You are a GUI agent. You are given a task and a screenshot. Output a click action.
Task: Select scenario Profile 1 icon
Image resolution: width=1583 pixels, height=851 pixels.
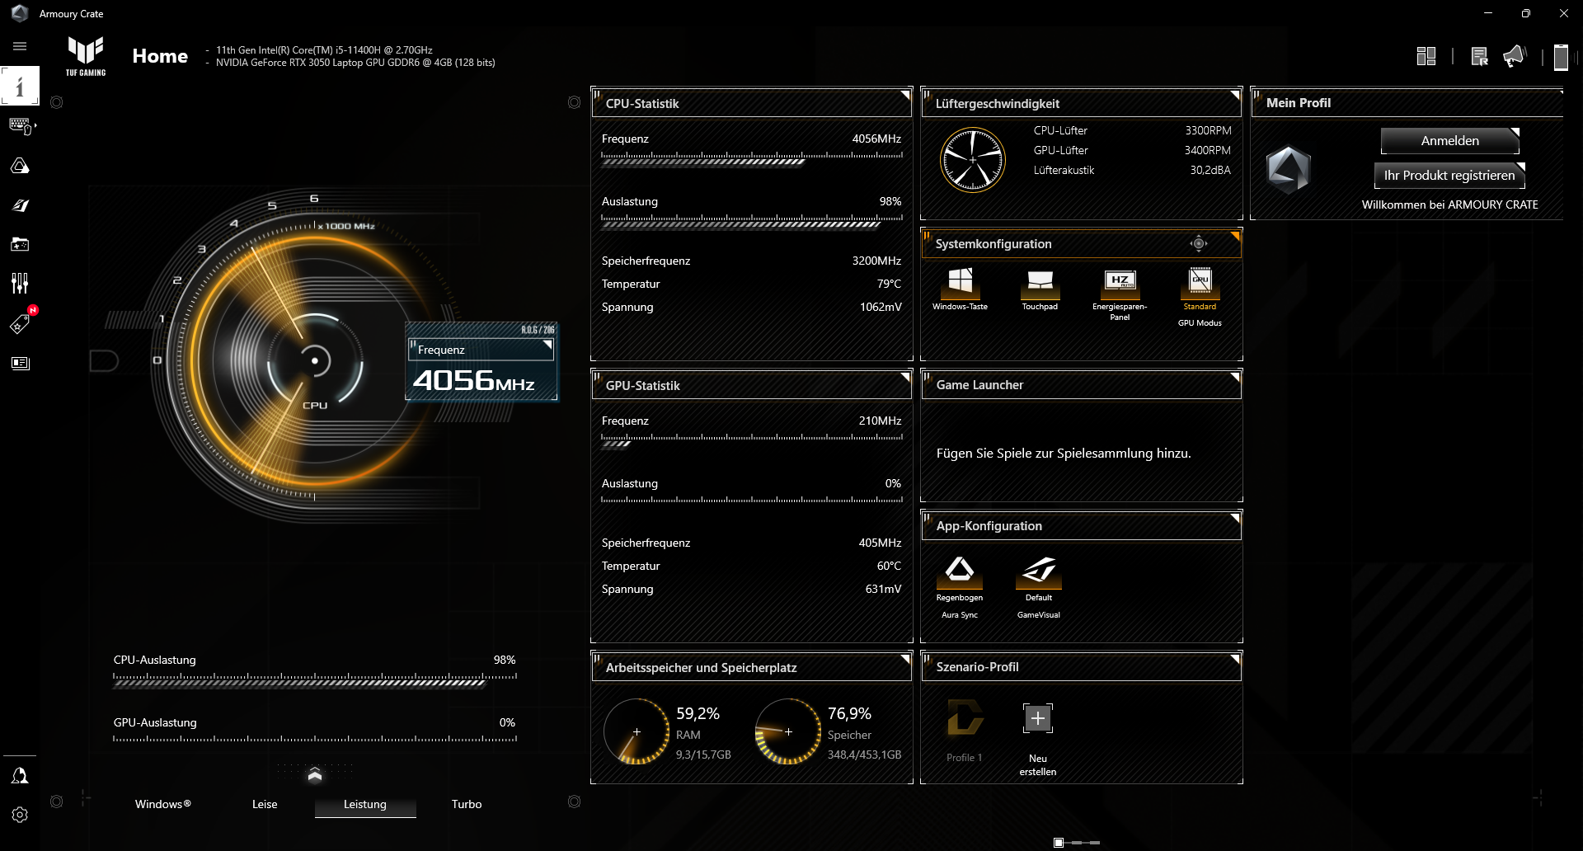[x=965, y=717]
